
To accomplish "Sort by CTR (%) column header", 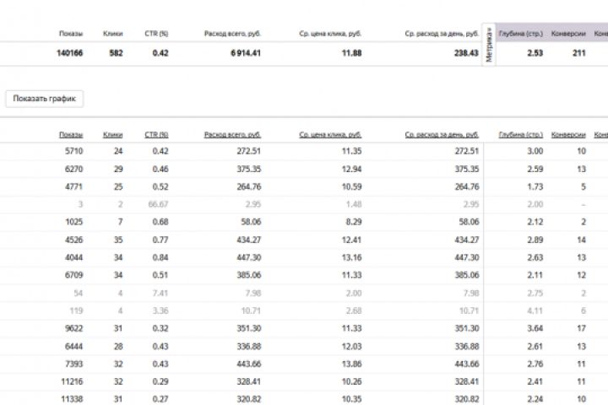I will (156, 134).
